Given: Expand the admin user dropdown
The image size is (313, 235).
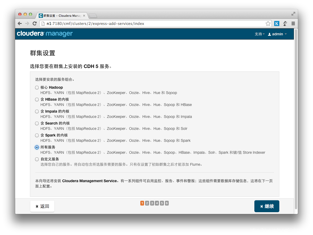Looking at the screenshot, I should (x=277, y=34).
